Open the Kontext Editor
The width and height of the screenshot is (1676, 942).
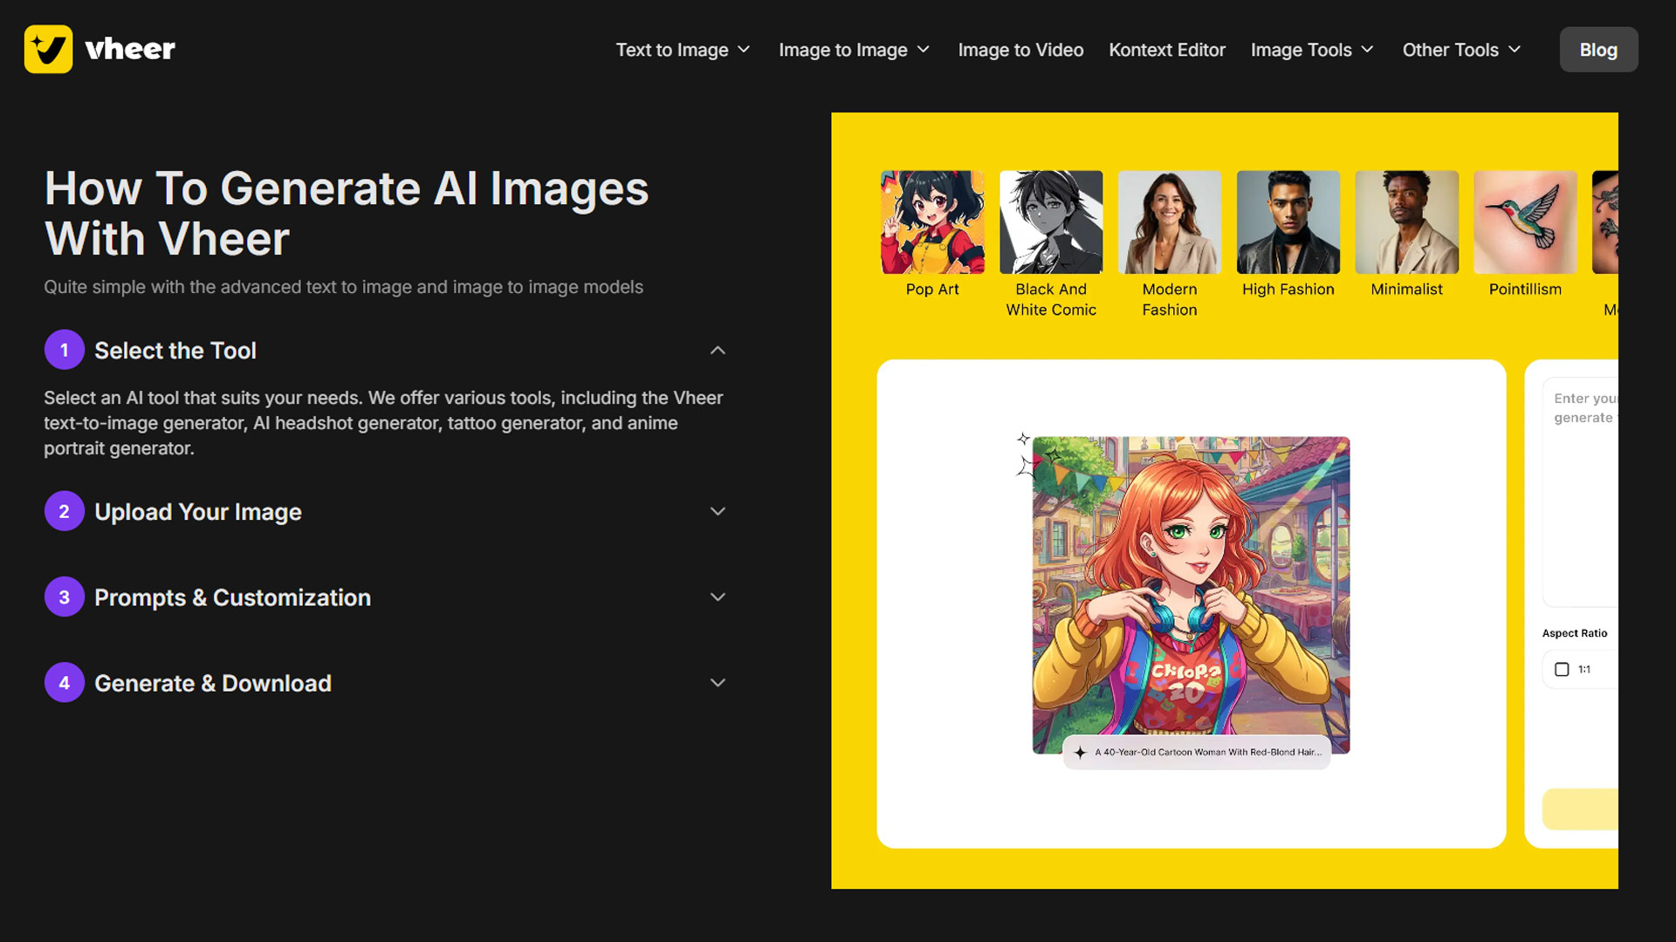(1166, 50)
